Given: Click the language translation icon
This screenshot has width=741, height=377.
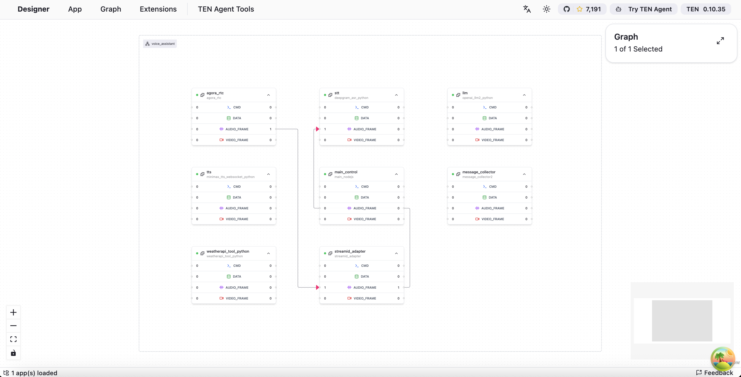Looking at the screenshot, I should coord(527,9).
